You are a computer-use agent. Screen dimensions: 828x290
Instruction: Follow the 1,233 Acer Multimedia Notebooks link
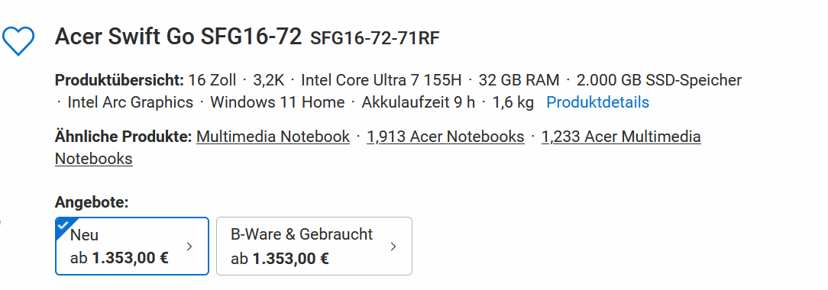(x=377, y=147)
